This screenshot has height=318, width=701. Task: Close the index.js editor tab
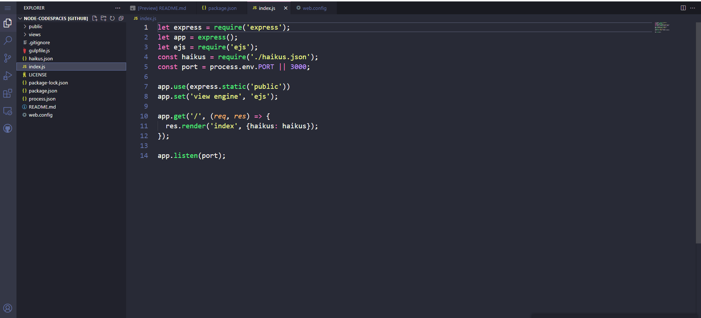pos(286,8)
